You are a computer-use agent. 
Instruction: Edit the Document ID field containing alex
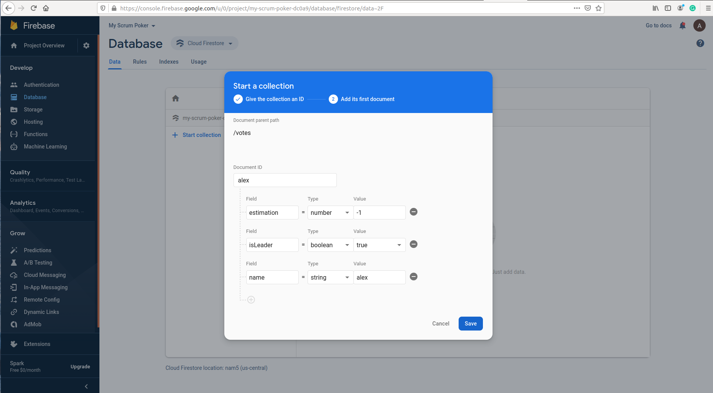point(285,180)
